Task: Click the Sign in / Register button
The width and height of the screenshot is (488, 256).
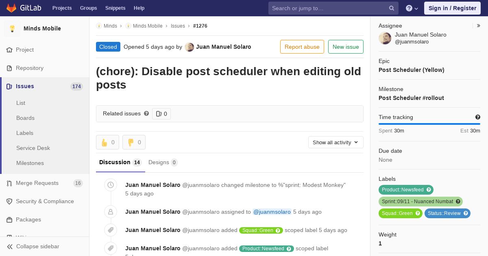Action: pyautogui.click(x=452, y=8)
